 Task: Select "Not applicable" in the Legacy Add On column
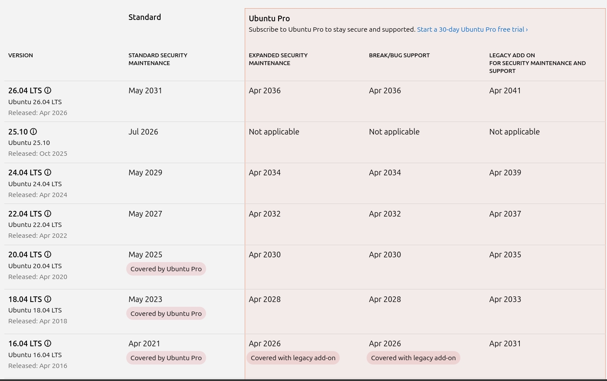(515, 131)
